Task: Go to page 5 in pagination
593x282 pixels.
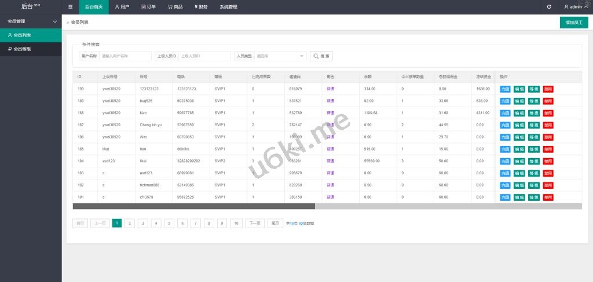Action: pos(169,223)
